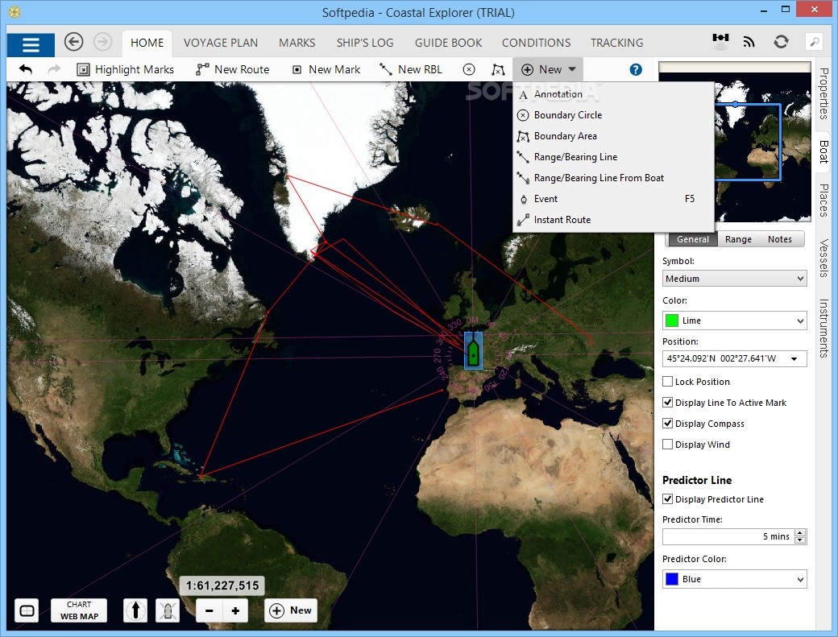Uncheck Display Predictor Line

[x=667, y=498]
